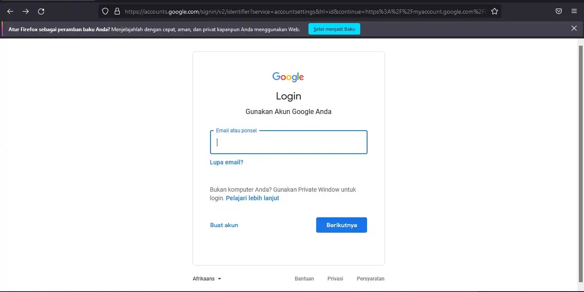The height and width of the screenshot is (292, 584).
Task: Click the Gunakan Akun Google Anda text
Action: [x=289, y=111]
